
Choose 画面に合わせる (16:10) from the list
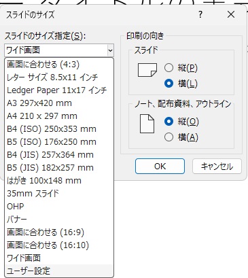pyautogui.click(x=59, y=245)
